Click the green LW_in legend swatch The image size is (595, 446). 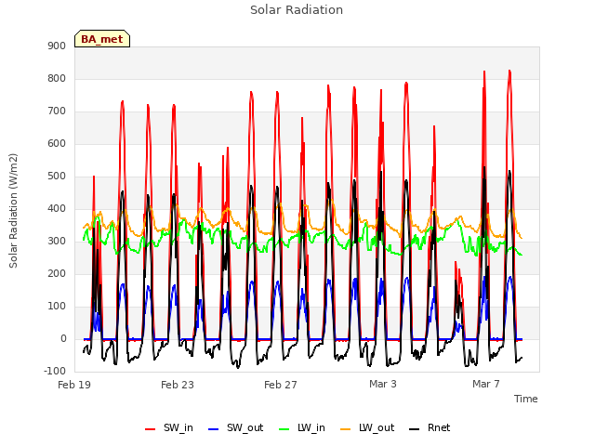pos(284,429)
